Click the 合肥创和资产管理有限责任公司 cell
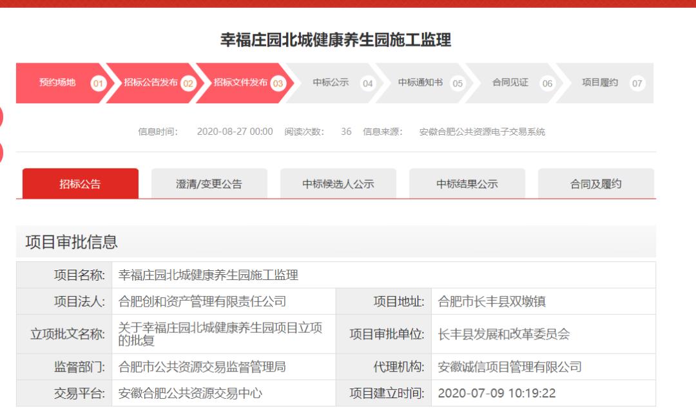Image resolution: width=696 pixels, height=411 pixels. [202, 301]
